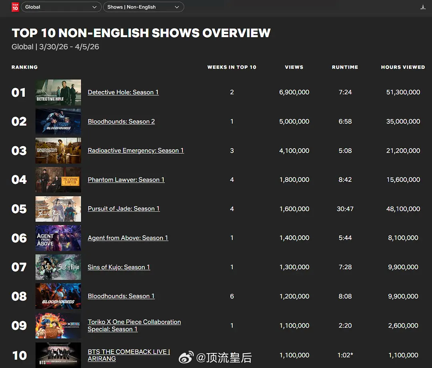Click the Radioactive Emergency thumbnail
The height and width of the screenshot is (368, 432).
tap(58, 151)
